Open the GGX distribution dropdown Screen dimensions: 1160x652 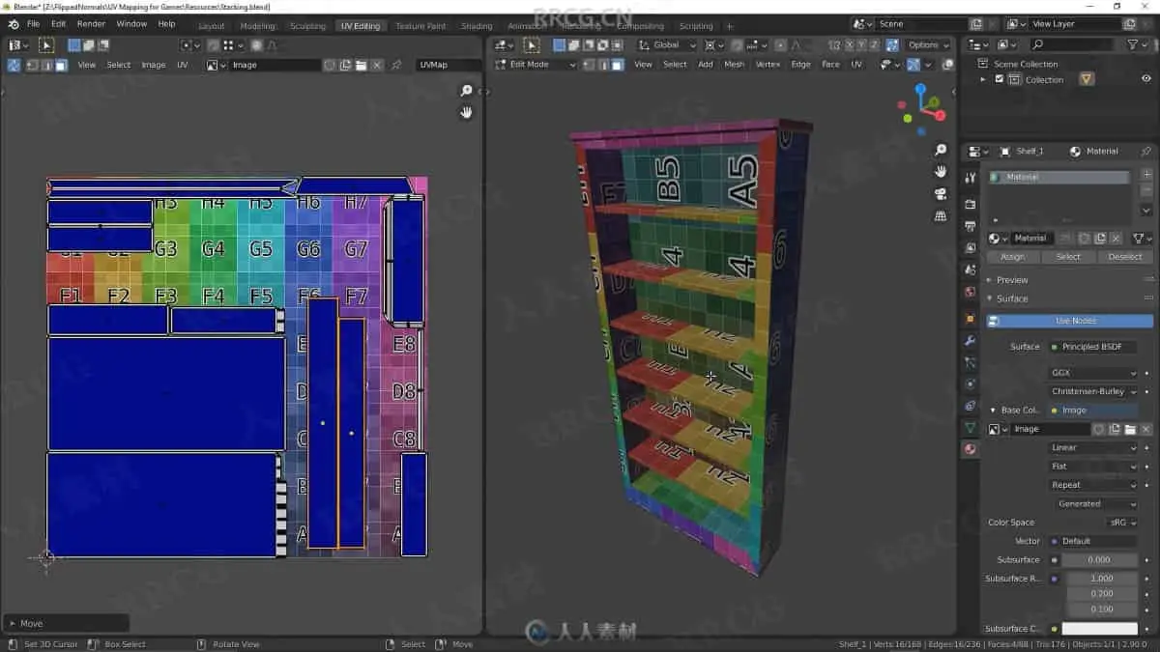point(1093,373)
